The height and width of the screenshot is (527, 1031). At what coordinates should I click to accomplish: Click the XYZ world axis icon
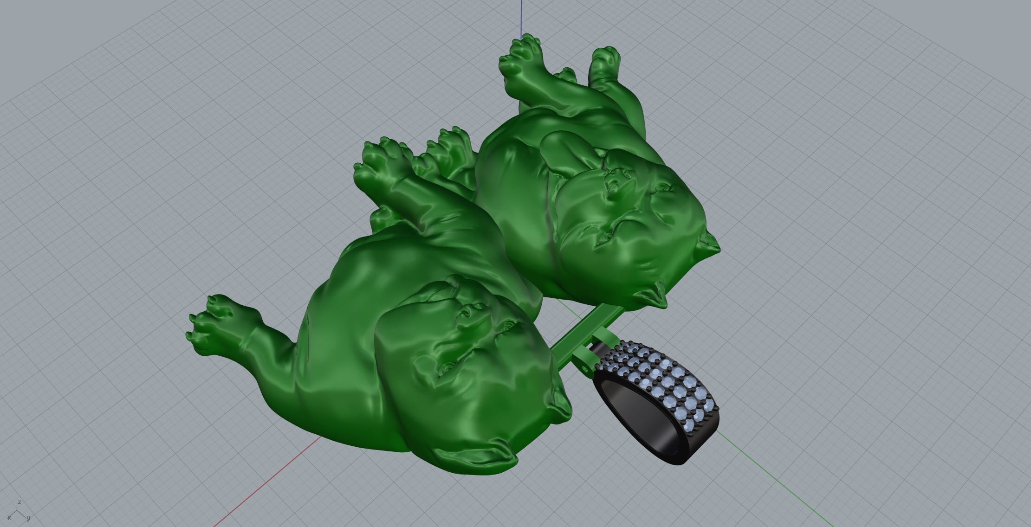pos(19,511)
